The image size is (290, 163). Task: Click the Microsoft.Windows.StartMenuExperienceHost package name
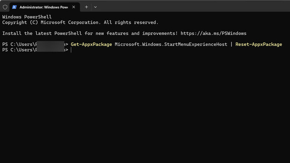(171, 44)
